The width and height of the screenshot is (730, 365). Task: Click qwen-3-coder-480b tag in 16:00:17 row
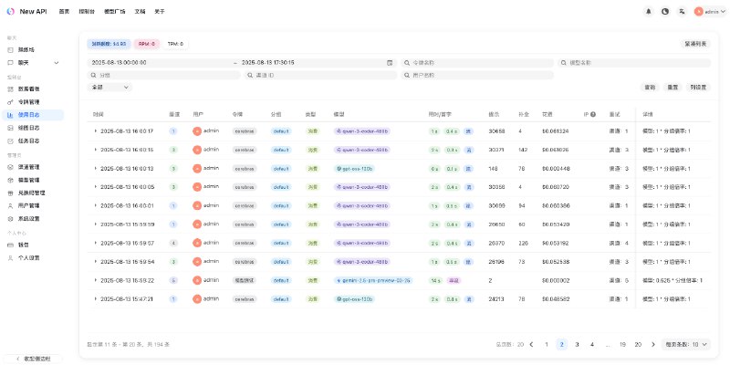[x=361, y=131]
